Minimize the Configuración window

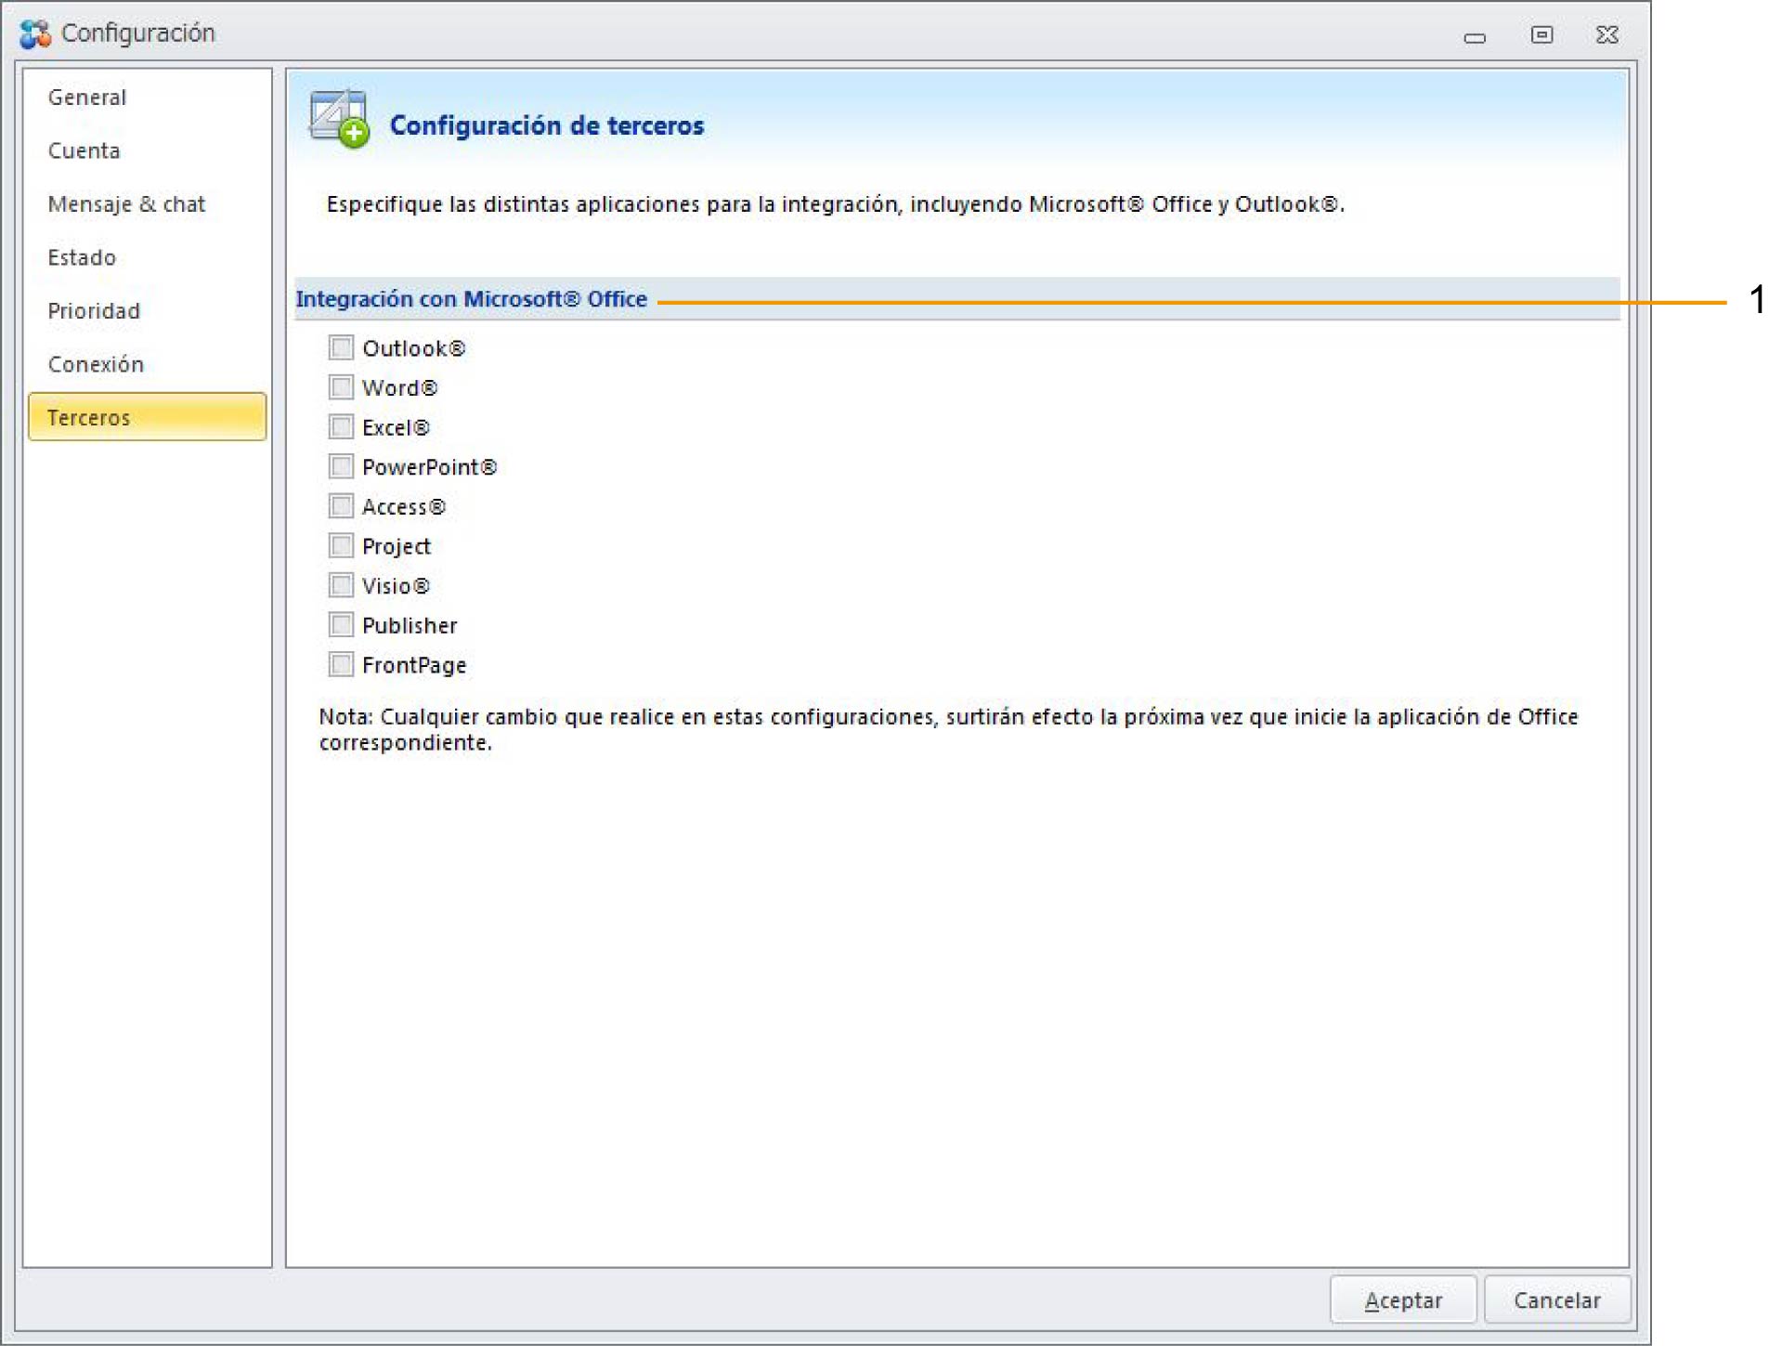tap(1475, 37)
